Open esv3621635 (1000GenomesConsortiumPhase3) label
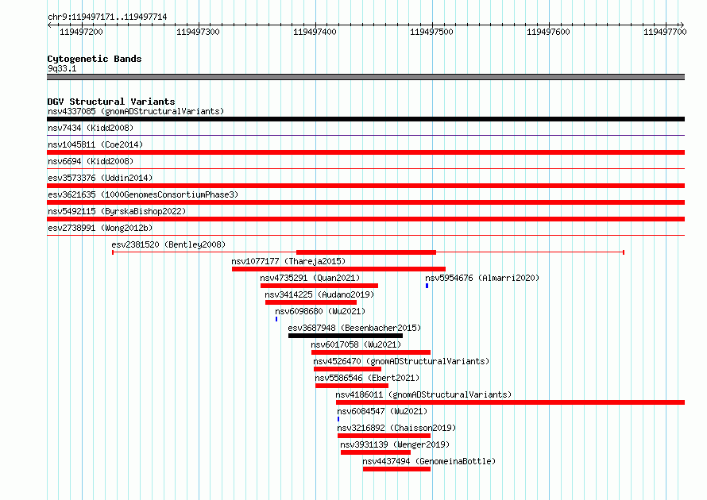707x500 pixels. click(143, 194)
